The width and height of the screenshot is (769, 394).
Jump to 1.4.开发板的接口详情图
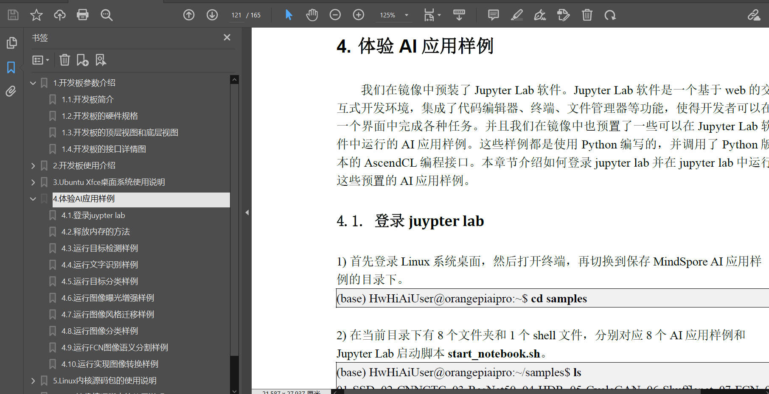(104, 149)
